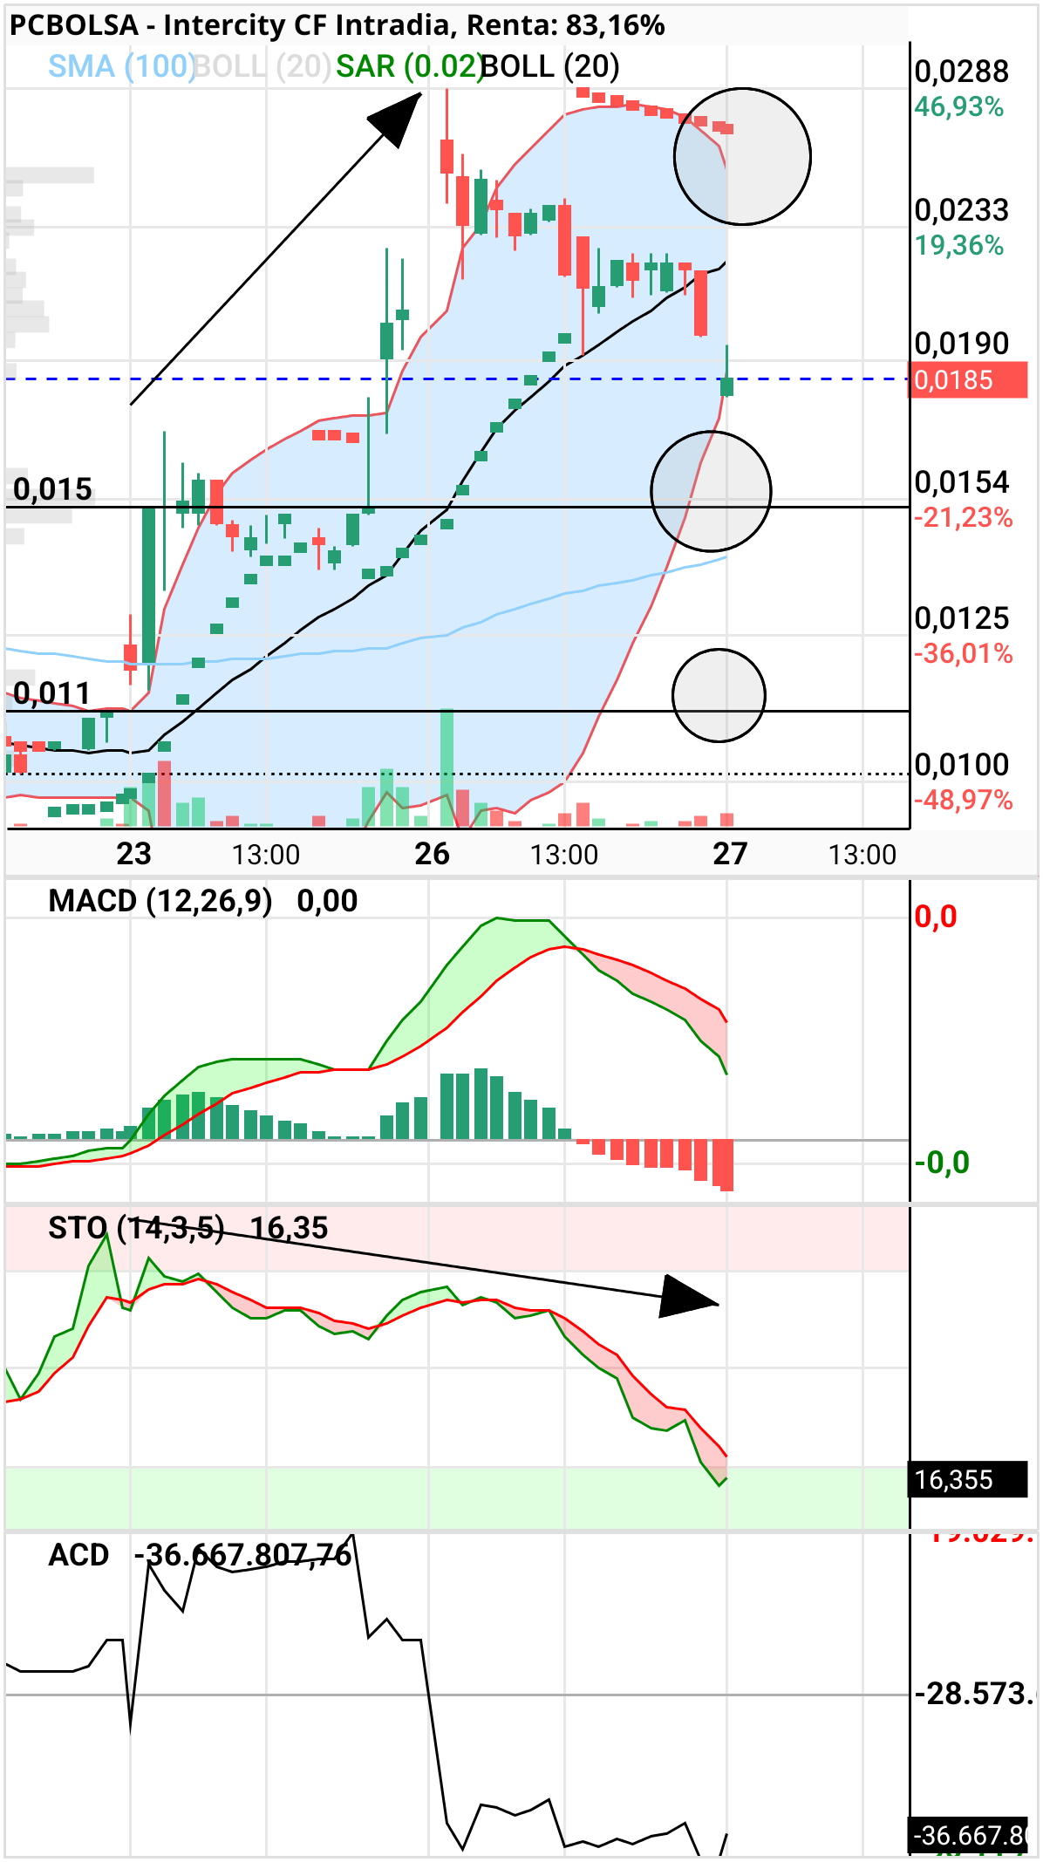Click the red 0,0 MACD axis label

click(x=936, y=917)
